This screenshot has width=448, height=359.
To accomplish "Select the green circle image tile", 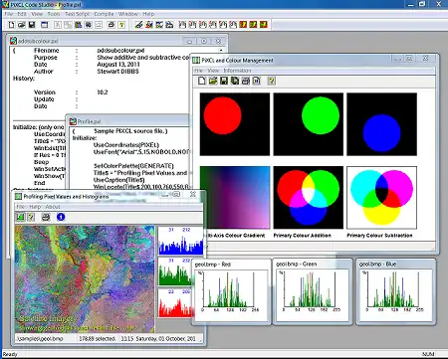I will [x=309, y=124].
